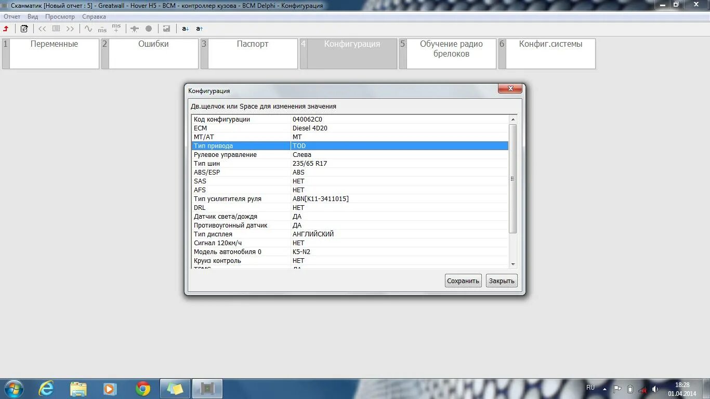Open the volume speaker tray icon

tap(655, 389)
